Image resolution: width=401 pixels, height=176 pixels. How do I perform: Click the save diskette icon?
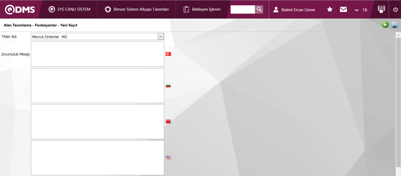coord(395,25)
